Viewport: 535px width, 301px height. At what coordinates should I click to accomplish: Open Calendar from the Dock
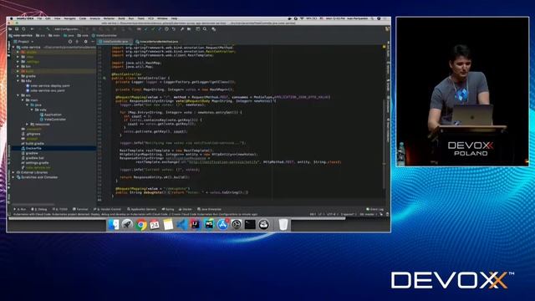click(154, 225)
